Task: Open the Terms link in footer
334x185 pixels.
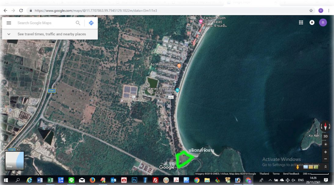Action: click(276, 174)
